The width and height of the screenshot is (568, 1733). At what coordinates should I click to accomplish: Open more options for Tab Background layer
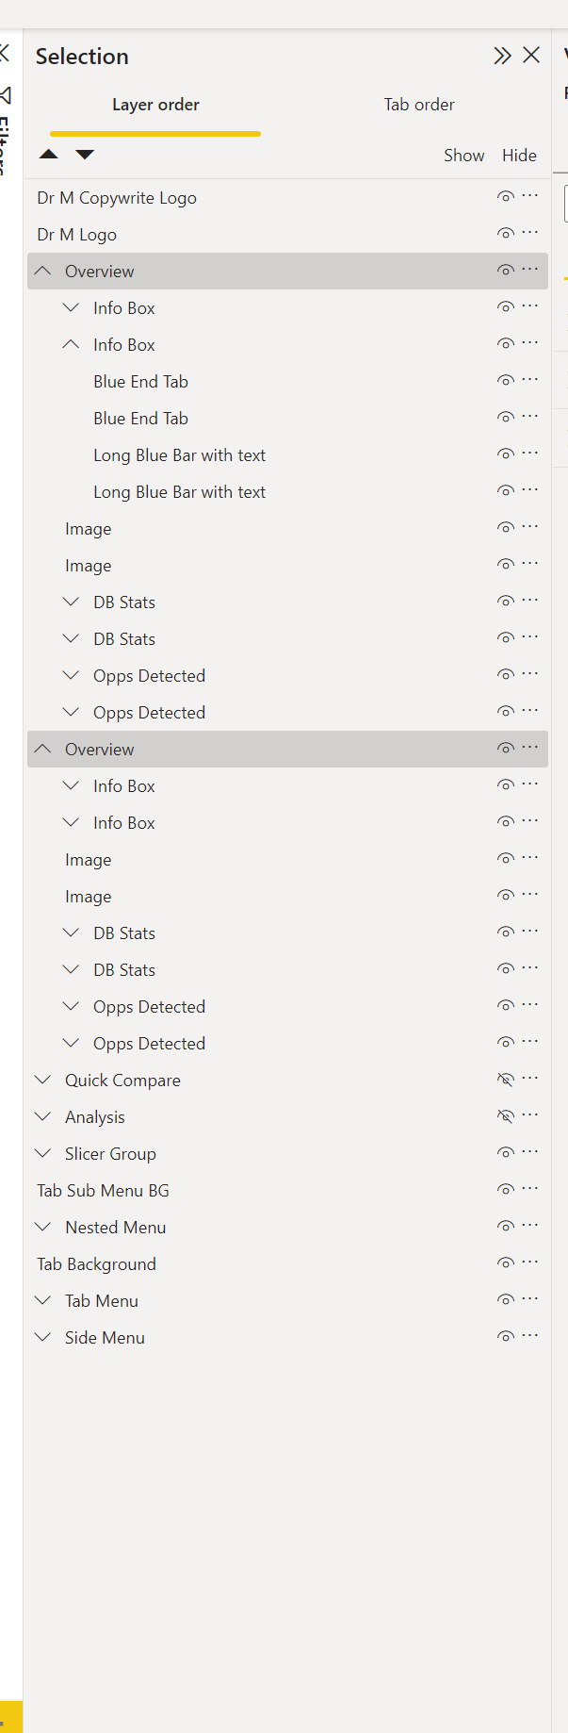(530, 1261)
